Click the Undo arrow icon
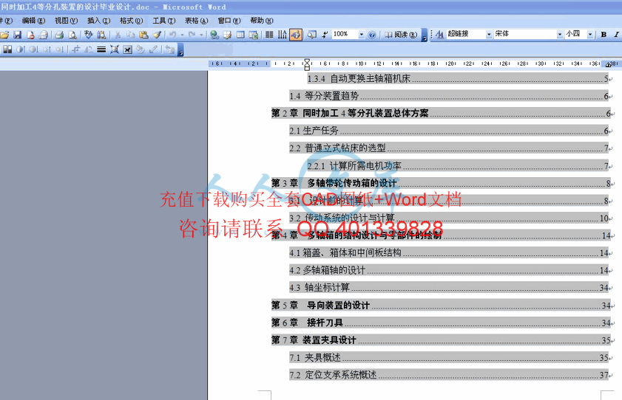The width and height of the screenshot is (622, 400). 173,35
